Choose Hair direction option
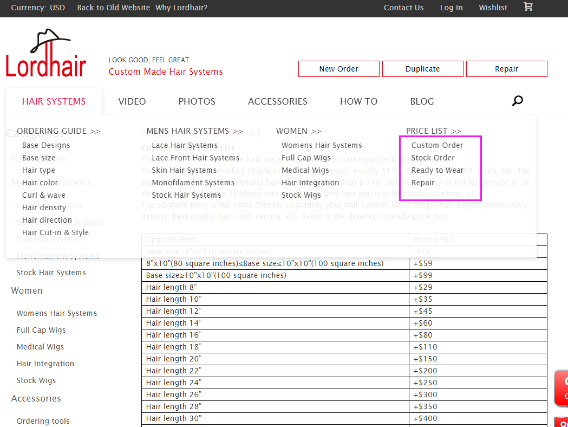 [x=47, y=220]
